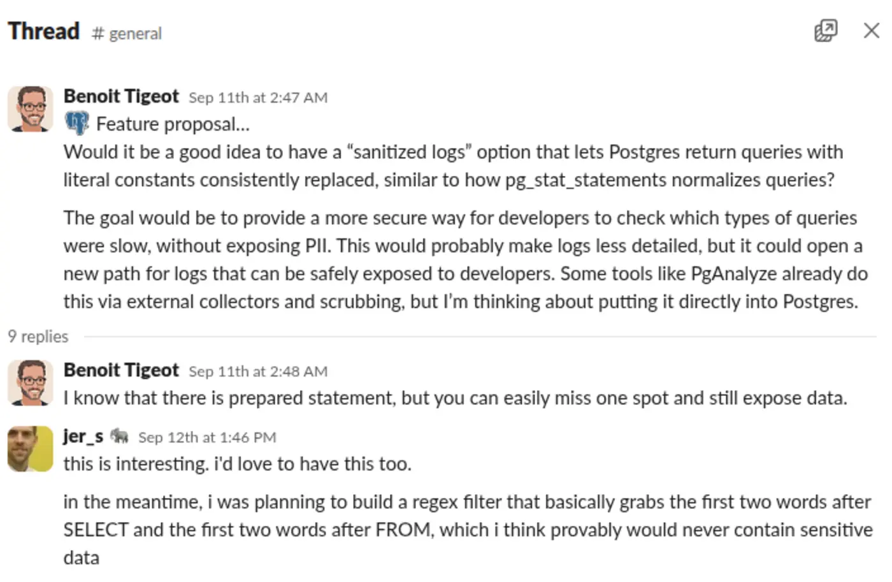Click the 'Feature proposal...' message line
Image resolution: width=892 pixels, height=582 pixels.
coord(173,124)
